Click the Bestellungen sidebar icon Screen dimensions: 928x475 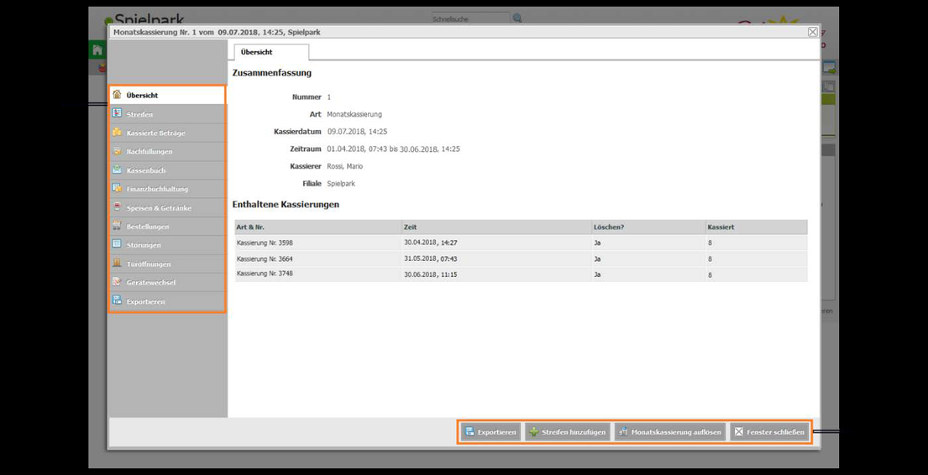pyautogui.click(x=118, y=226)
